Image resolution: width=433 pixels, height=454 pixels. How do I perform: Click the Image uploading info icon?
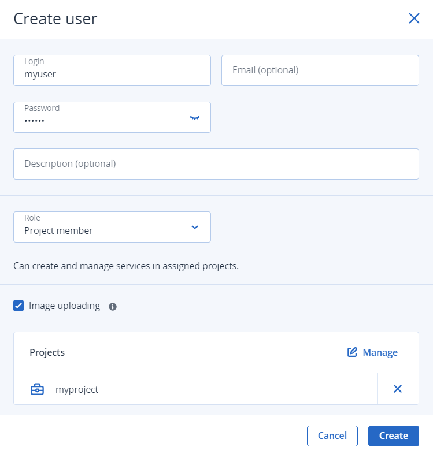coord(113,307)
